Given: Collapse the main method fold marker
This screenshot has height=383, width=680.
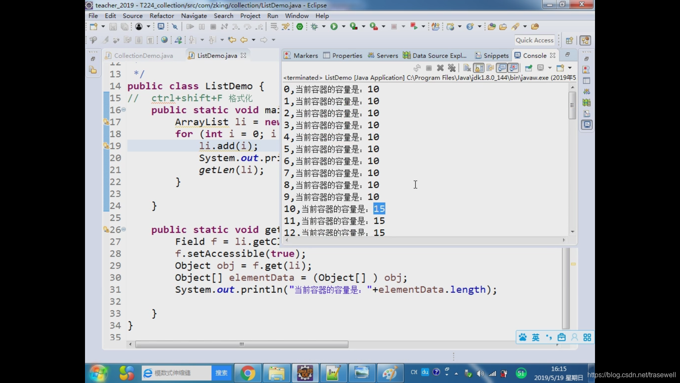Looking at the screenshot, I should tap(124, 110).
